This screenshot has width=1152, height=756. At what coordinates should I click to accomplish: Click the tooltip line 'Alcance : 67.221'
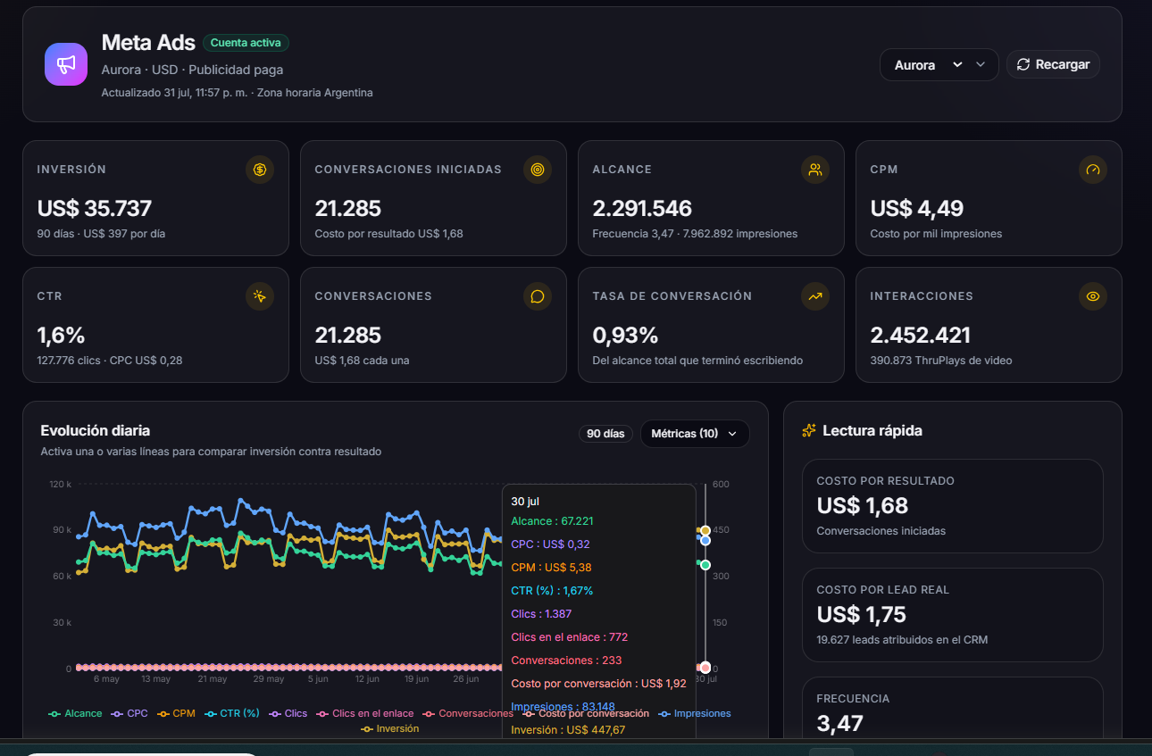[553, 521]
